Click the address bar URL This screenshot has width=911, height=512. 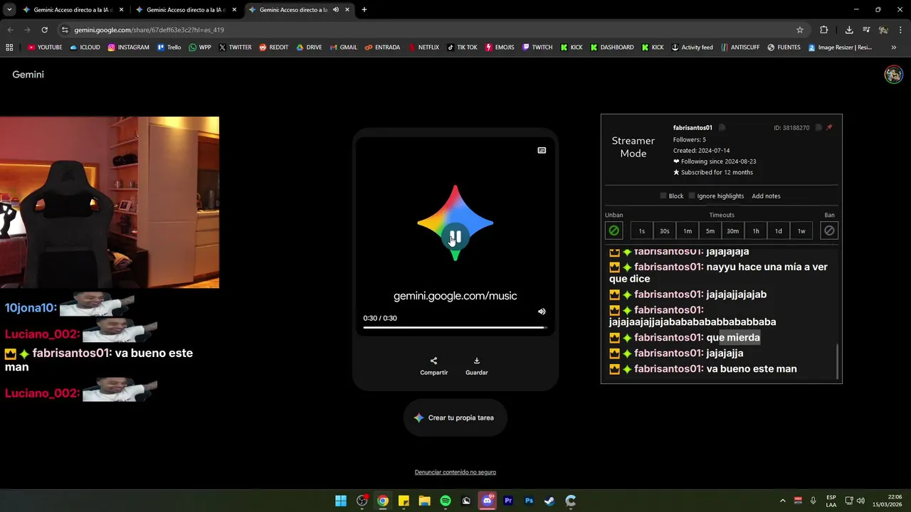point(149,30)
